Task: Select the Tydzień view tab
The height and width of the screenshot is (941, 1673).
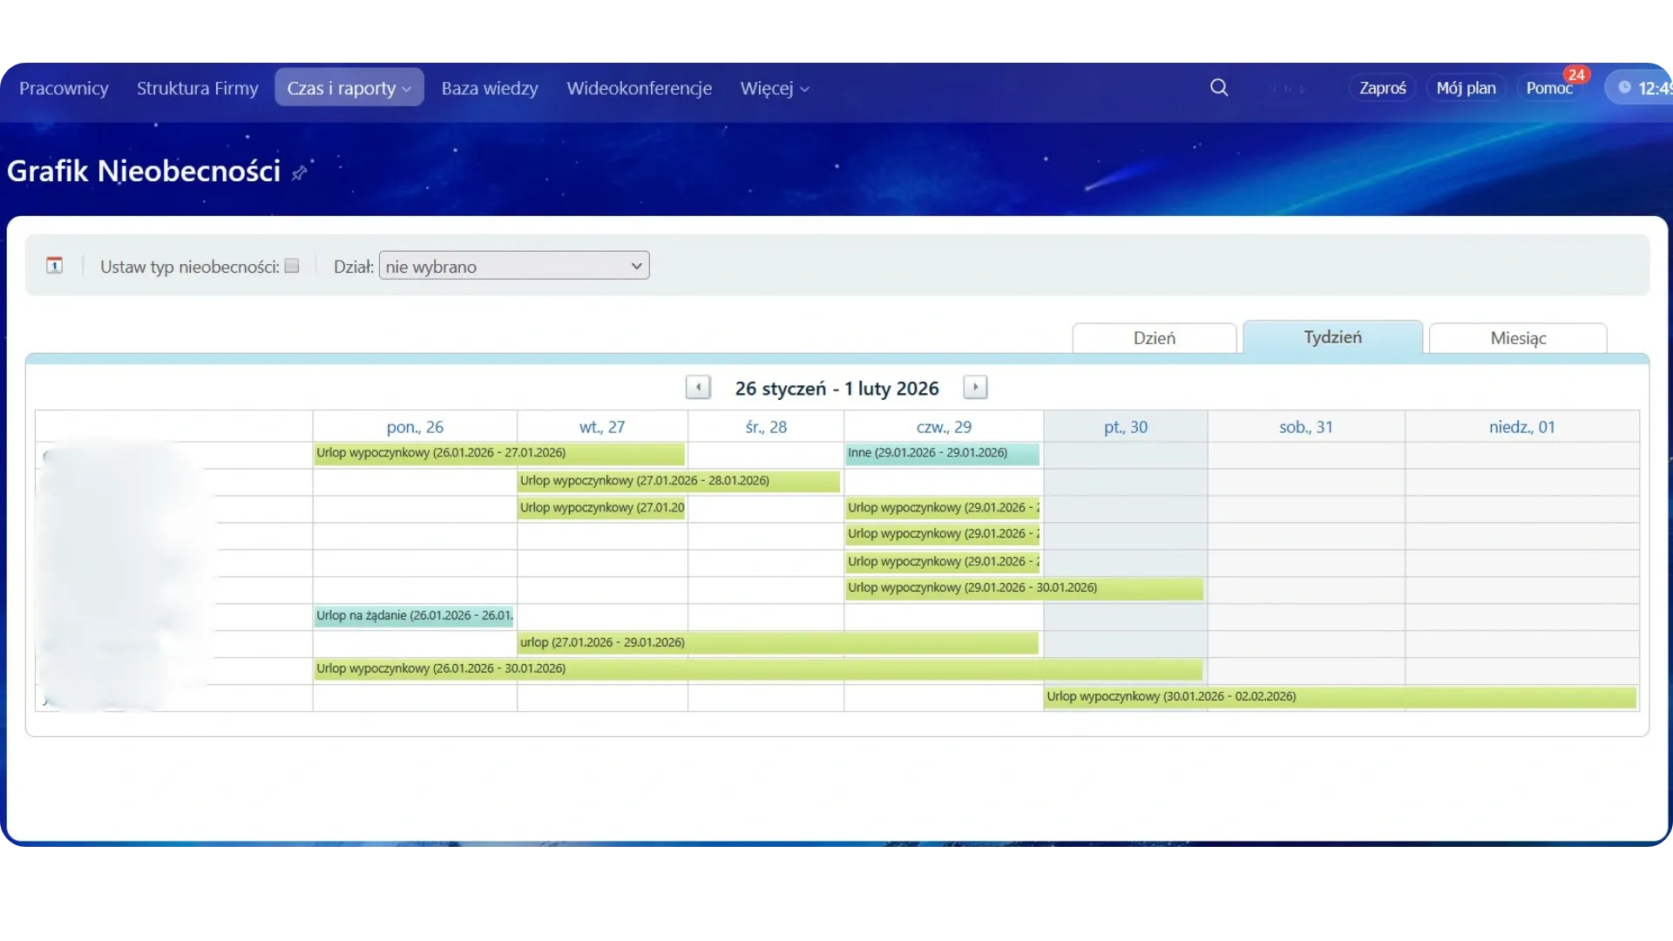Action: (1332, 337)
